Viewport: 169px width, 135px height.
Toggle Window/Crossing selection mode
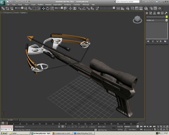38,8
